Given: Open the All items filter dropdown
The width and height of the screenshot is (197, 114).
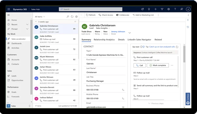Looking at the screenshot, I should pyautogui.click(x=40, y=17).
